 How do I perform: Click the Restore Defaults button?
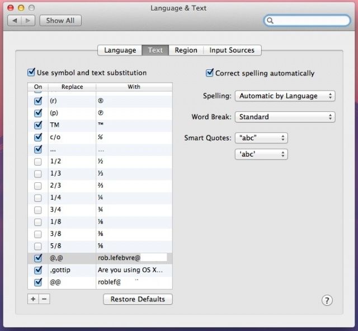(138, 299)
